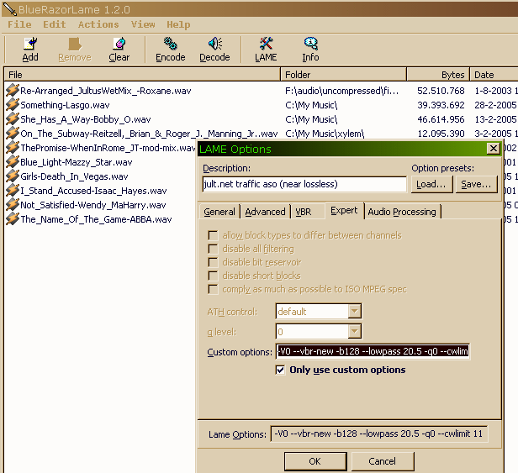This screenshot has width=518, height=473.
Task: Open the Actions menu
Action: [x=98, y=24]
